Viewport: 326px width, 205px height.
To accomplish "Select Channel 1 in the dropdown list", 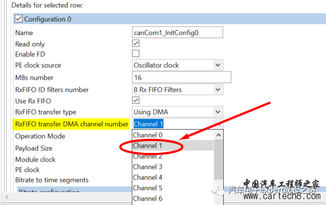I will pos(173,146).
